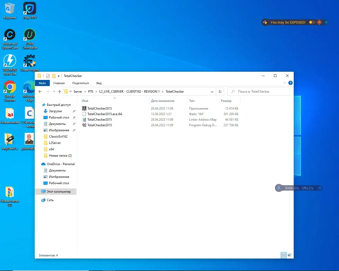This screenshot has height=271, width=339.
Task: Open the L2Server folder in navigation pane
Action: 55,143
